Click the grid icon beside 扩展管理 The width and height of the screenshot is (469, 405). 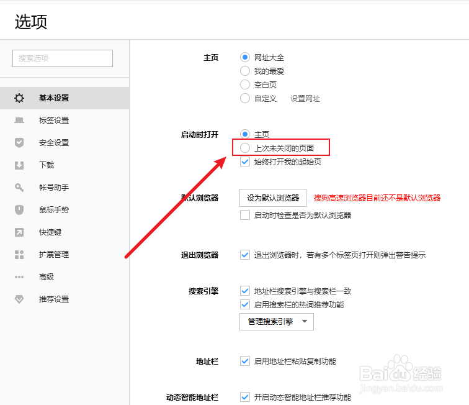pos(19,255)
